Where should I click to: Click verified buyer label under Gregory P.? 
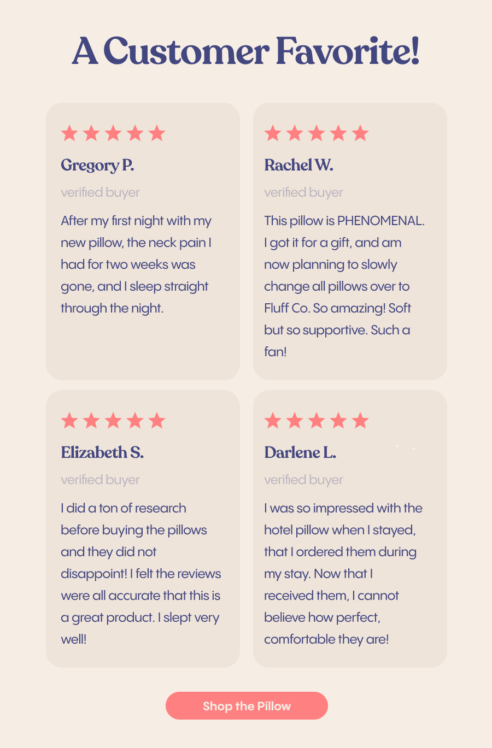pos(100,192)
